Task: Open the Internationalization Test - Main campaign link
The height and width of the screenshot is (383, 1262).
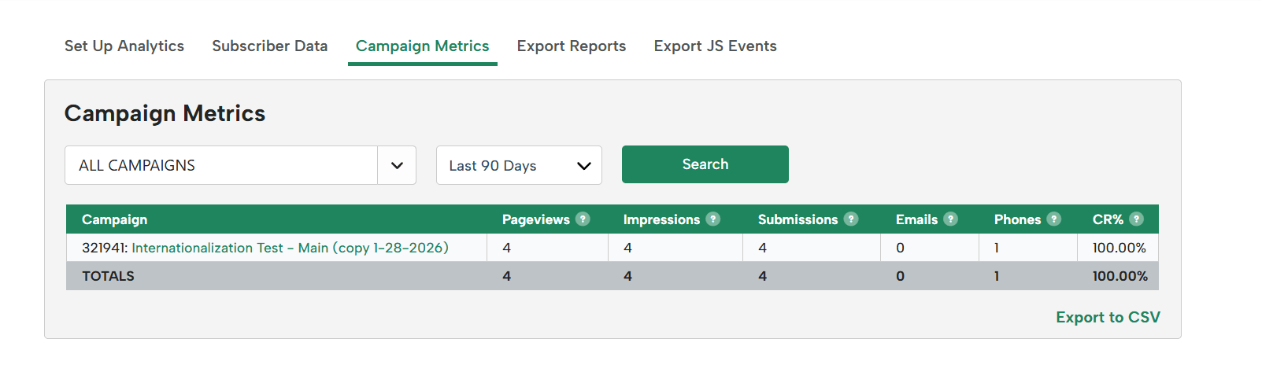Action: [x=290, y=248]
